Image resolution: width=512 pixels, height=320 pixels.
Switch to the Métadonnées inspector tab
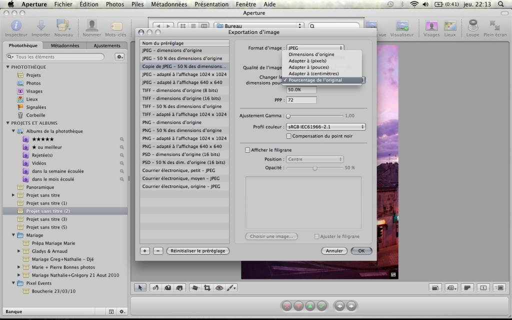(x=65, y=45)
